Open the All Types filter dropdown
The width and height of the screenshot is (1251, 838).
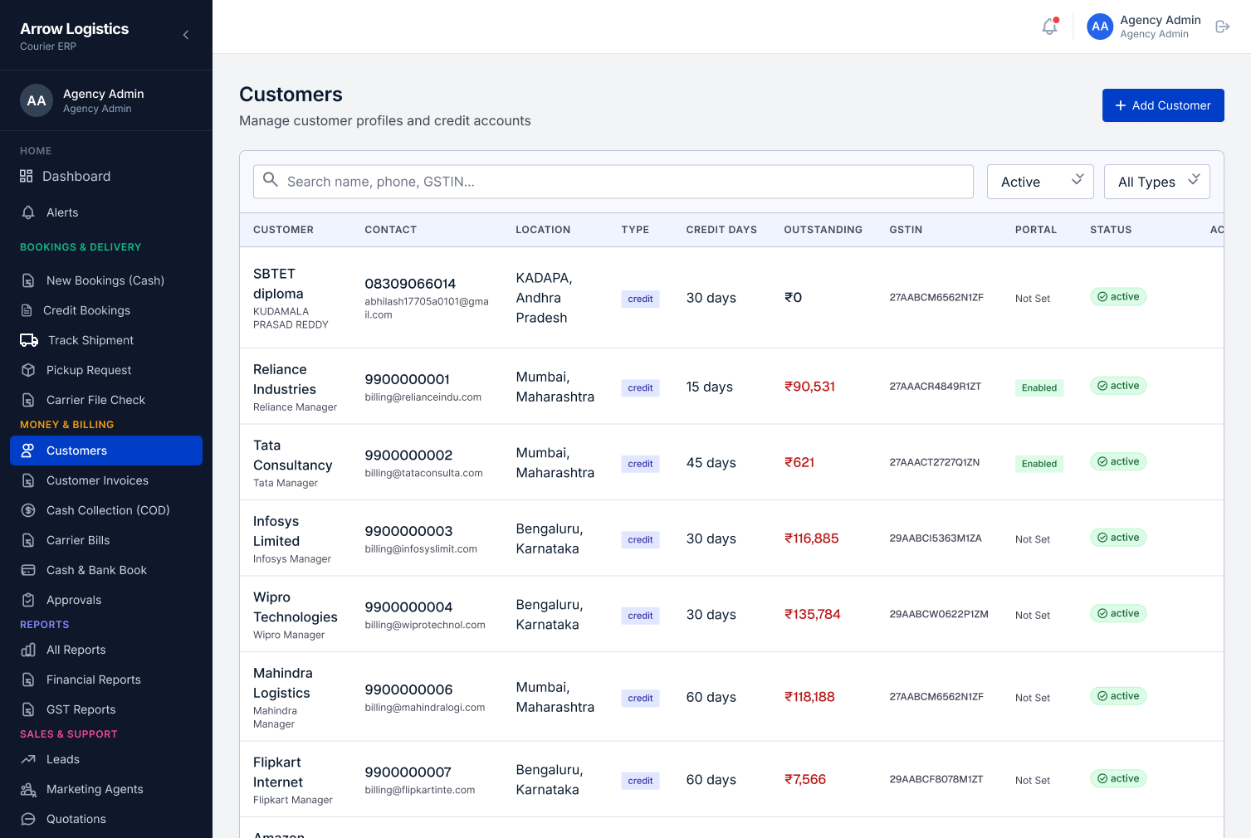click(x=1157, y=182)
